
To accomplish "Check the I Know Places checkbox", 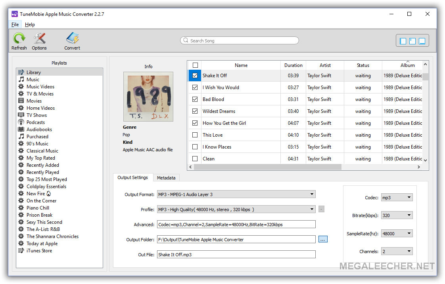I will click(x=195, y=147).
